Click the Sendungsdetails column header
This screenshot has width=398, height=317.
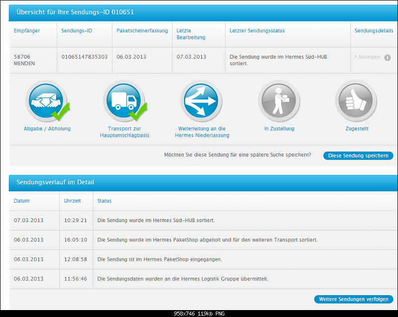point(374,31)
